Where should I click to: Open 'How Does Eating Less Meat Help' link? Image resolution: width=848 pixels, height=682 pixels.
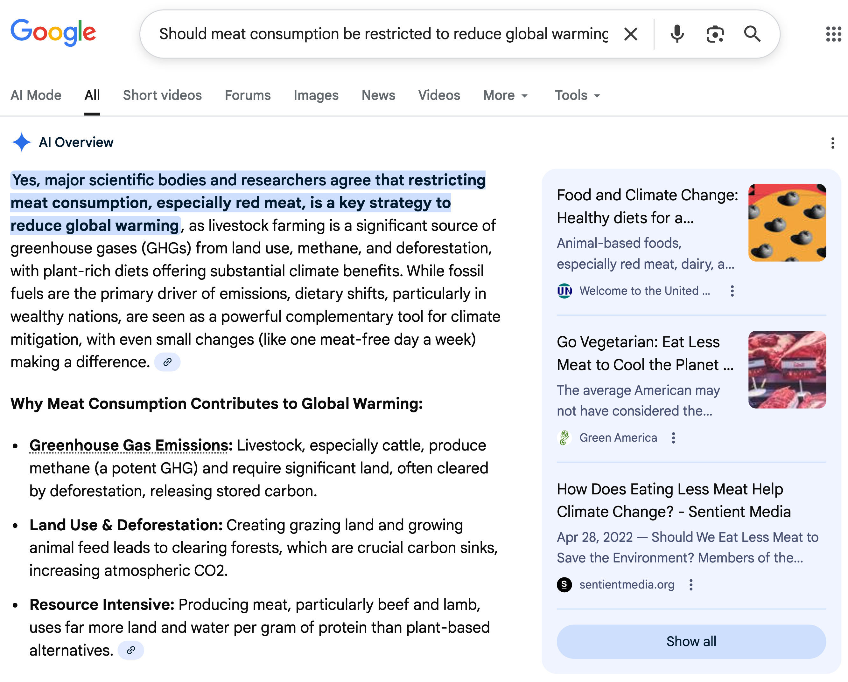pyautogui.click(x=674, y=500)
